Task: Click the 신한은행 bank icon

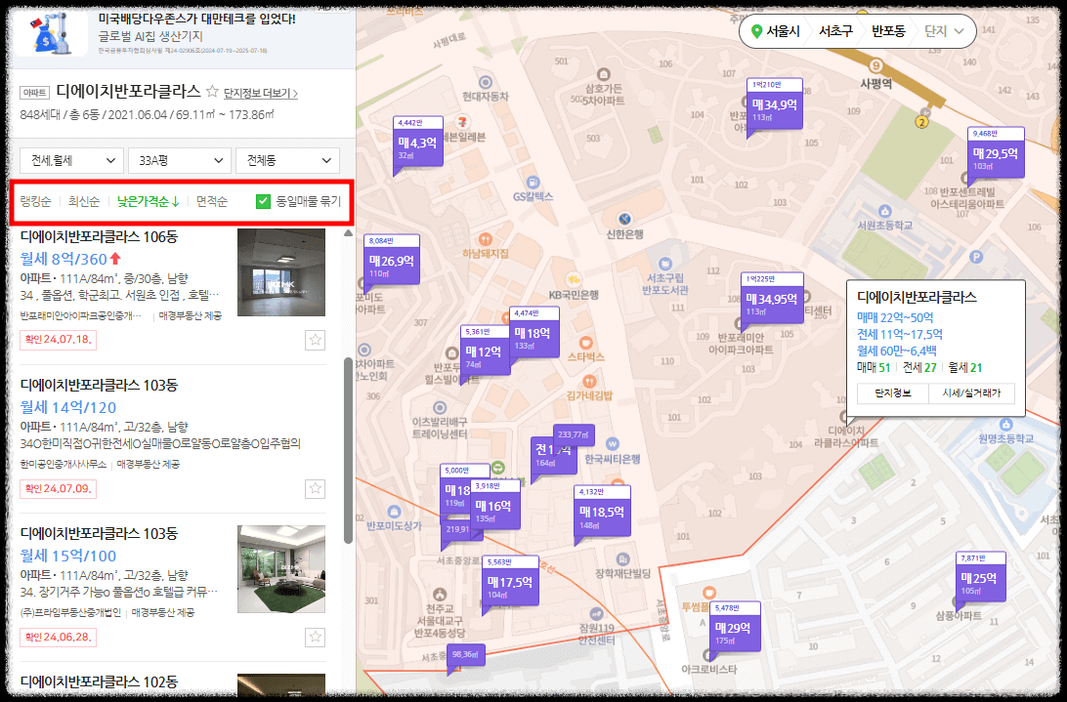Action: (x=624, y=219)
